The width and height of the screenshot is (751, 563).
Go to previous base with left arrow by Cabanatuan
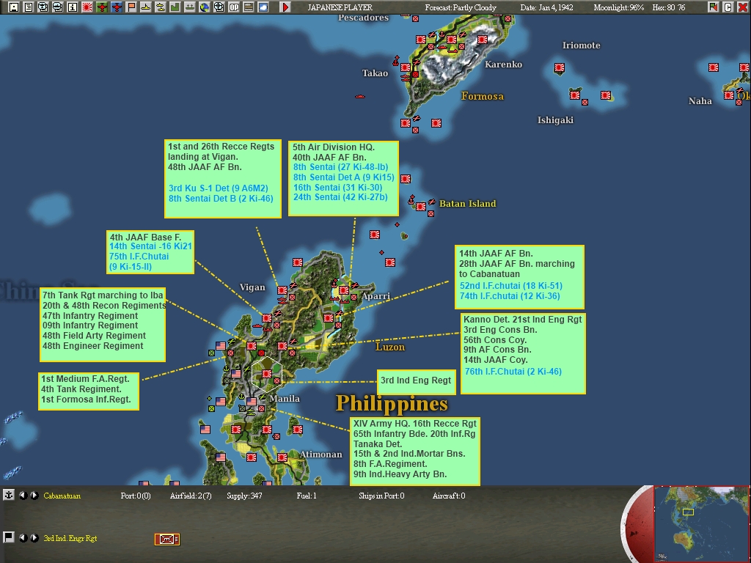[23, 496]
